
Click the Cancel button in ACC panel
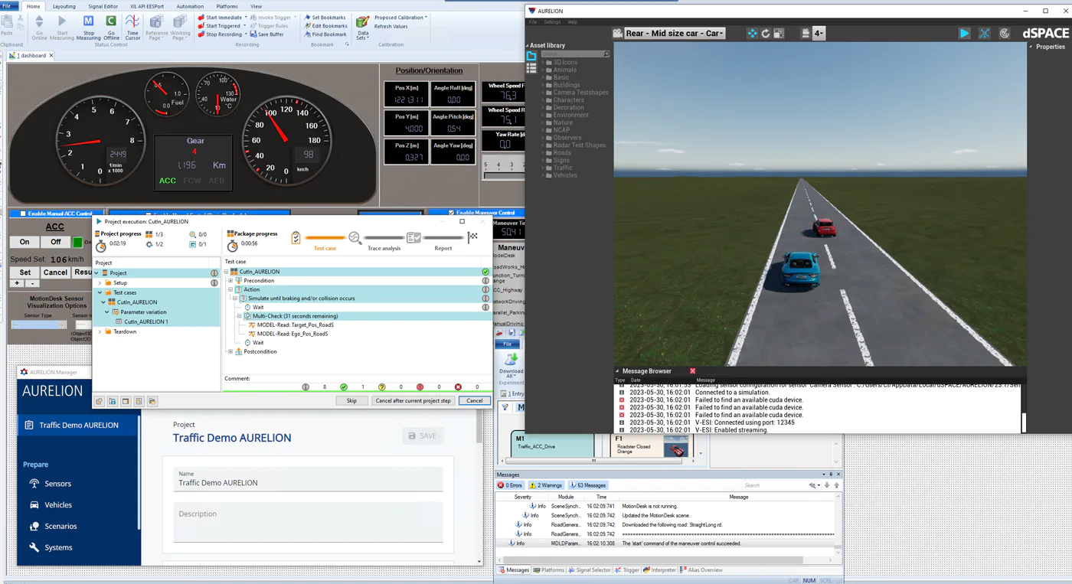(x=55, y=272)
